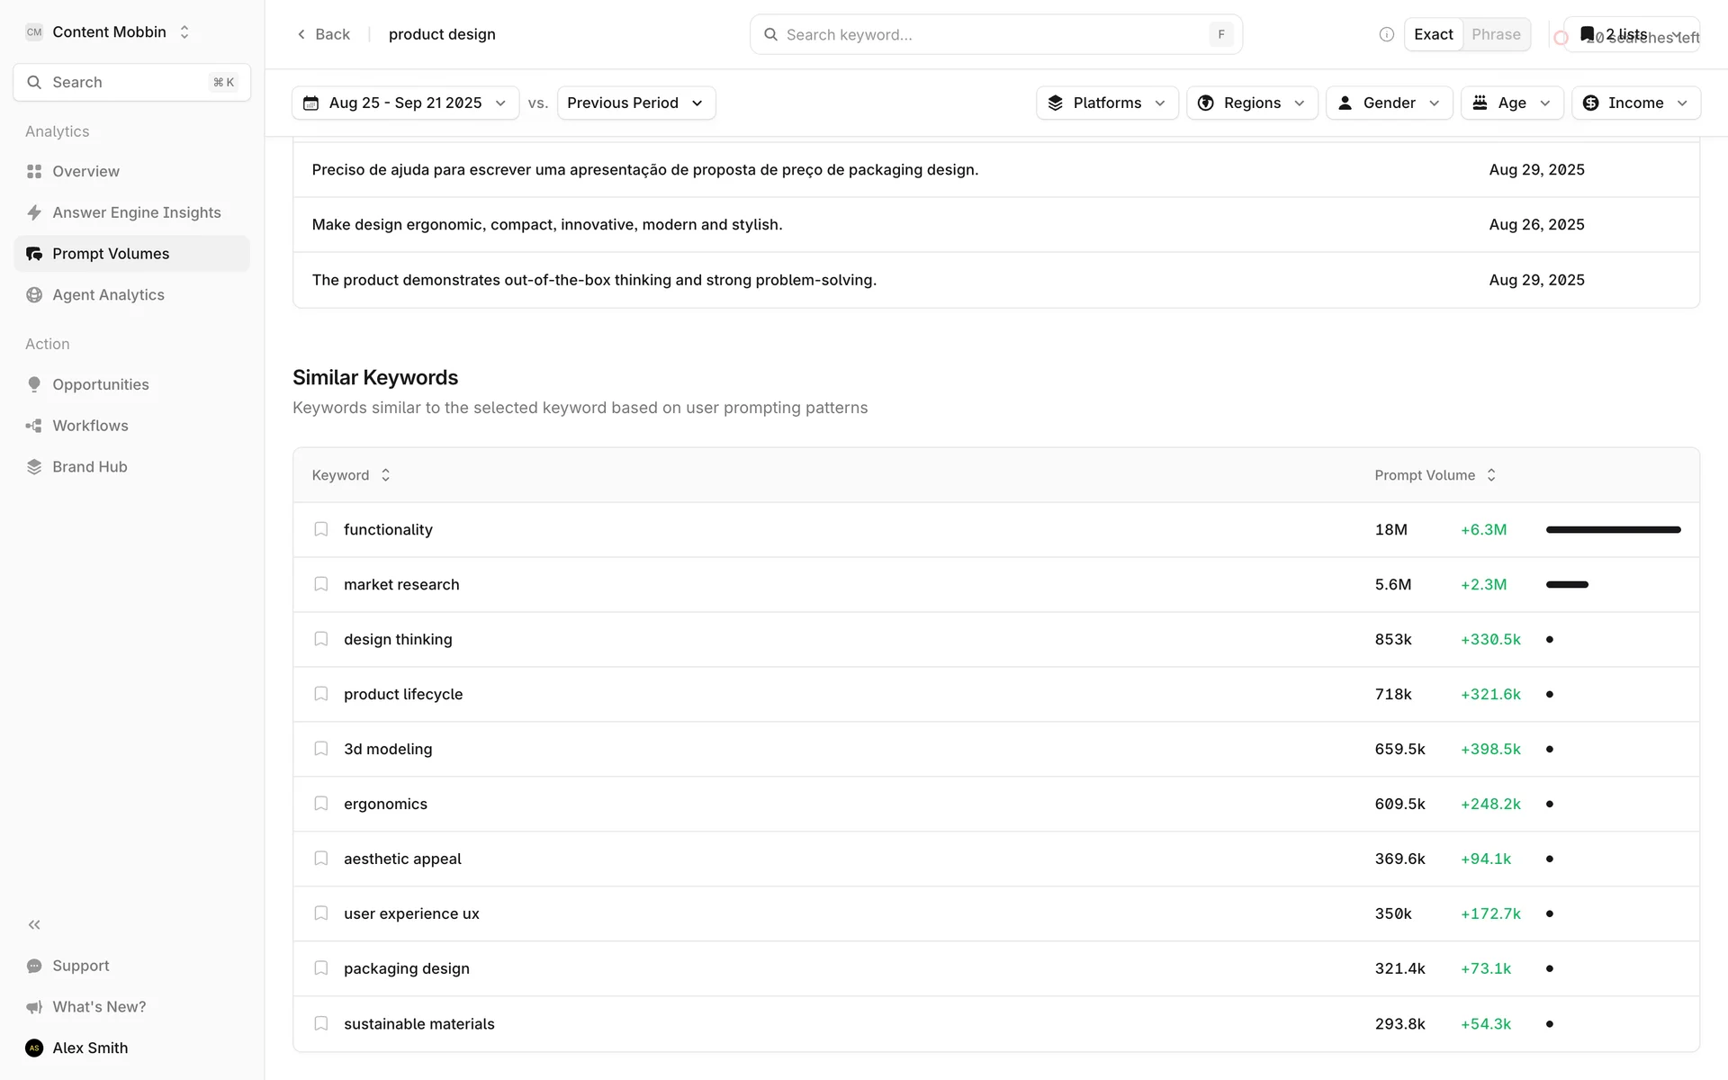Expand the Previous Period comparison dropdown
1728x1080 pixels.
click(635, 103)
